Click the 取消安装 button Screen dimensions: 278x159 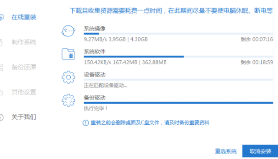[260, 151]
